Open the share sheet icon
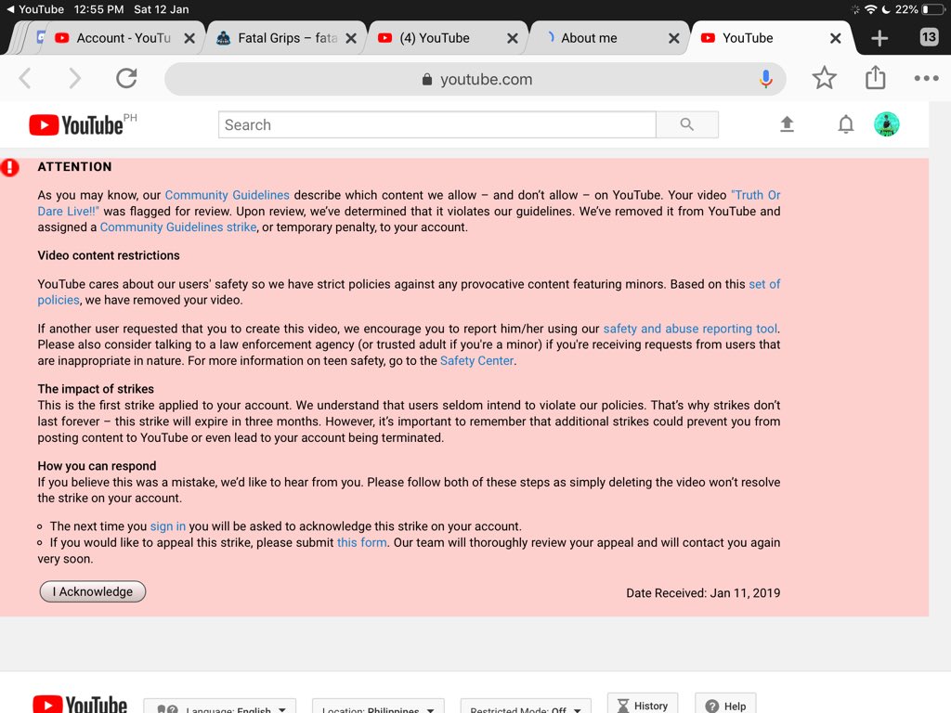 click(875, 77)
